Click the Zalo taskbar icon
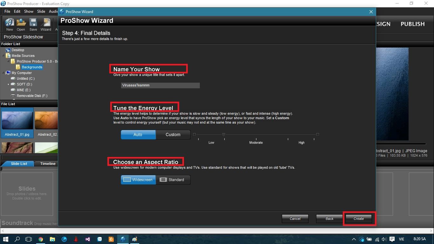The width and height of the screenshot is (434, 244). tap(99, 239)
